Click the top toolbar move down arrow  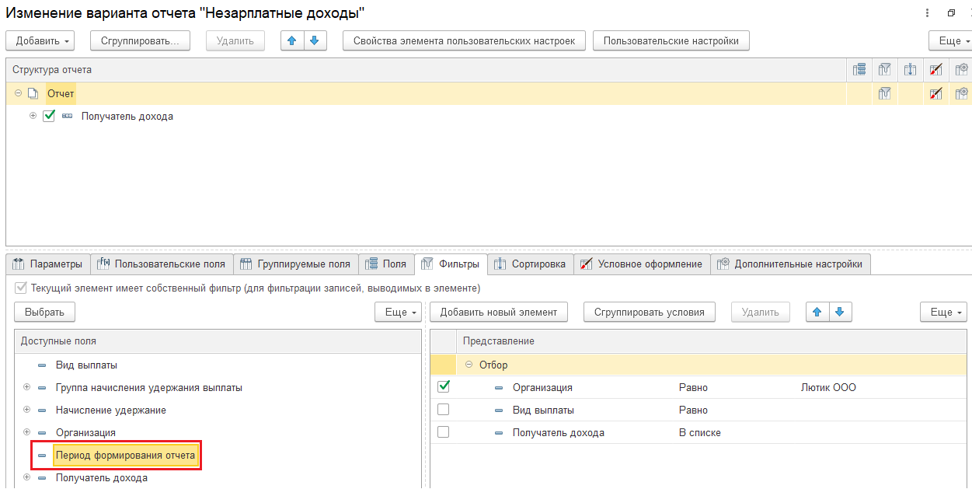tap(314, 40)
